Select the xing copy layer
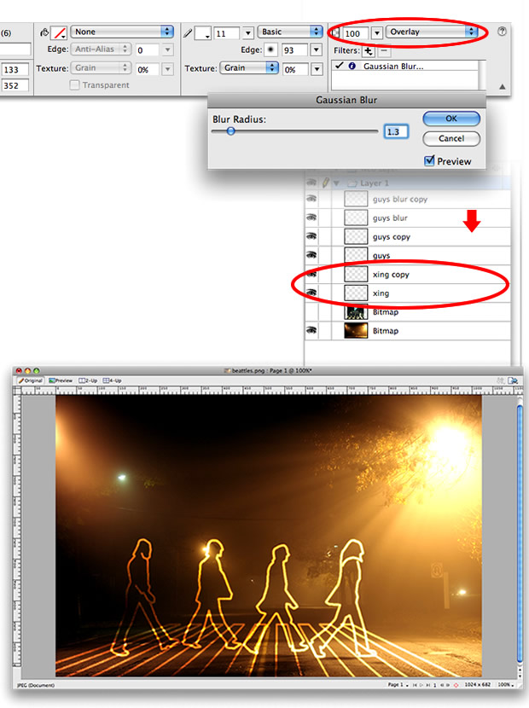The image size is (529, 708). tap(392, 274)
